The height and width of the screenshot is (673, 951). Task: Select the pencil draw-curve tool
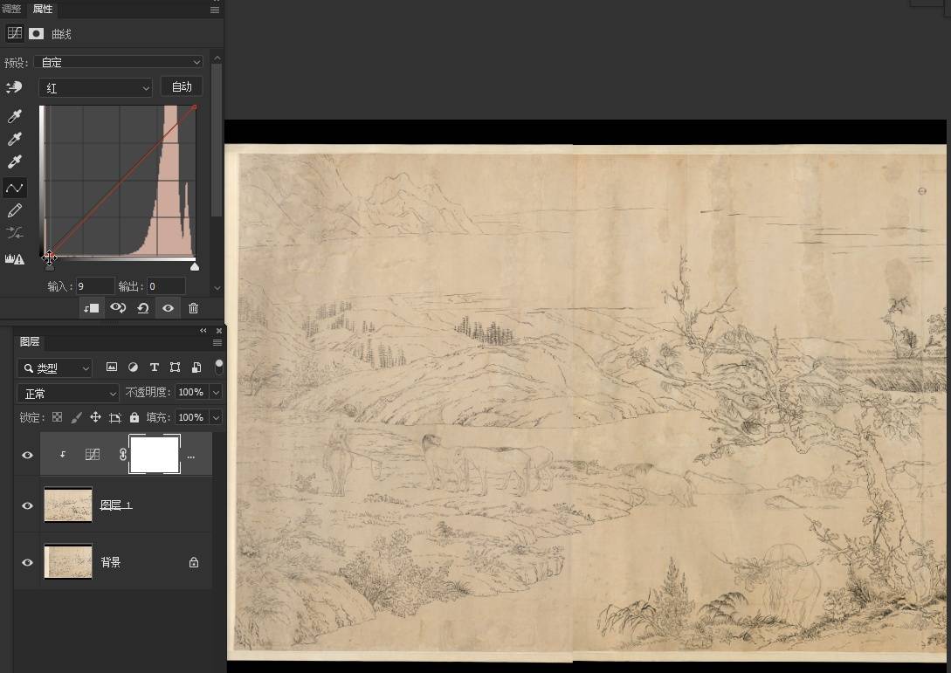(14, 210)
